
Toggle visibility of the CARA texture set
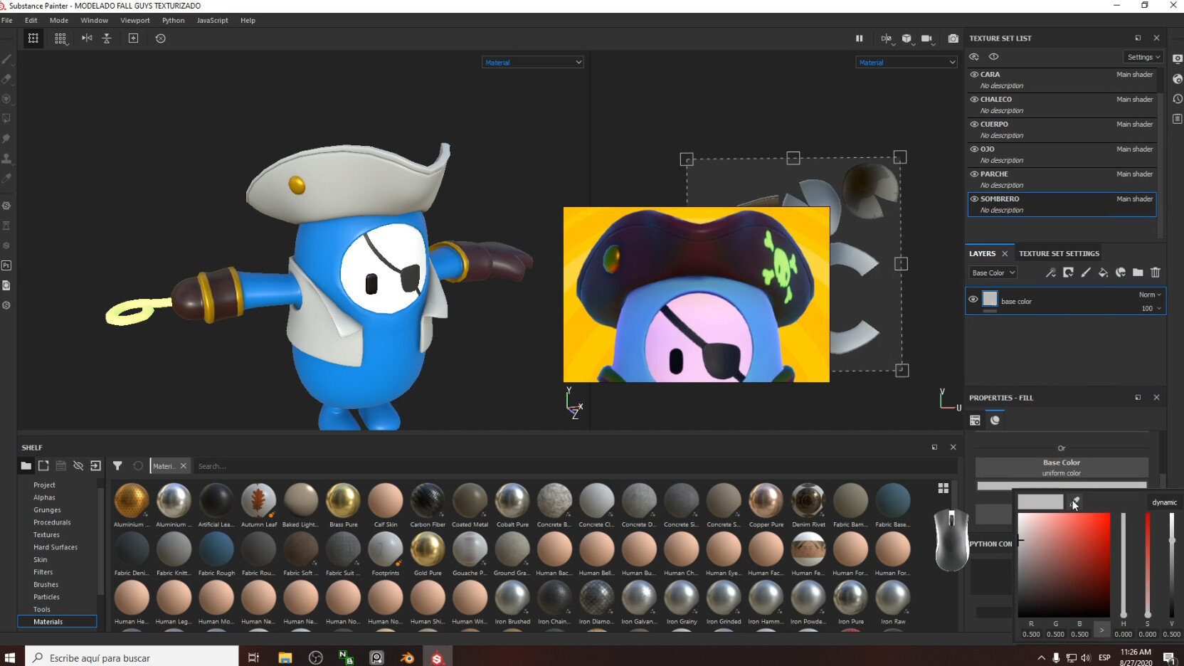[973, 74]
